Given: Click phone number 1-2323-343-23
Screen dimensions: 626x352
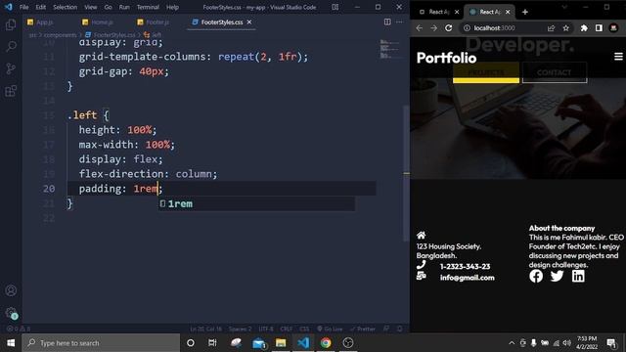Looking at the screenshot, I should [x=466, y=266].
